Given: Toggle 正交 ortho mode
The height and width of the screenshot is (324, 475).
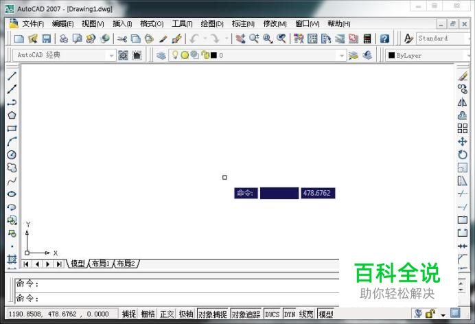Looking at the screenshot, I should [167, 314].
